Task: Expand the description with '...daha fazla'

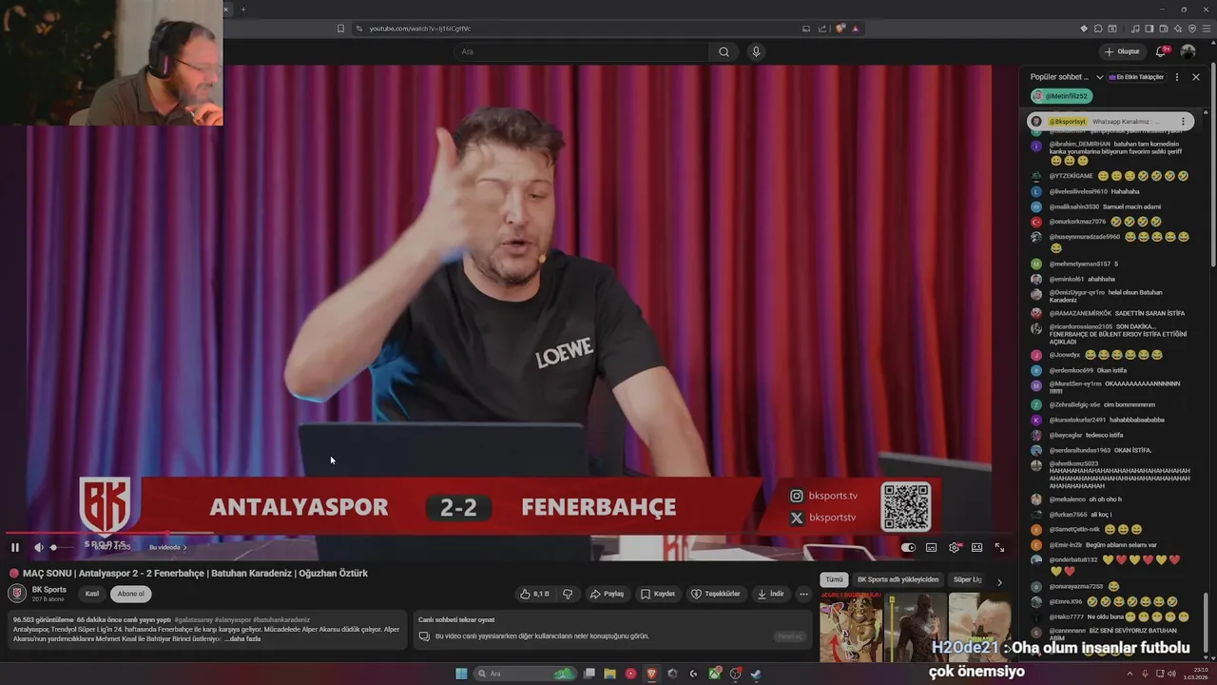Action: (242, 638)
